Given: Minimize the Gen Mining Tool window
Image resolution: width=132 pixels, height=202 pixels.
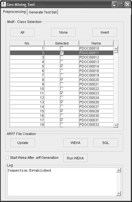Looking at the screenshot, I should 114,4.
